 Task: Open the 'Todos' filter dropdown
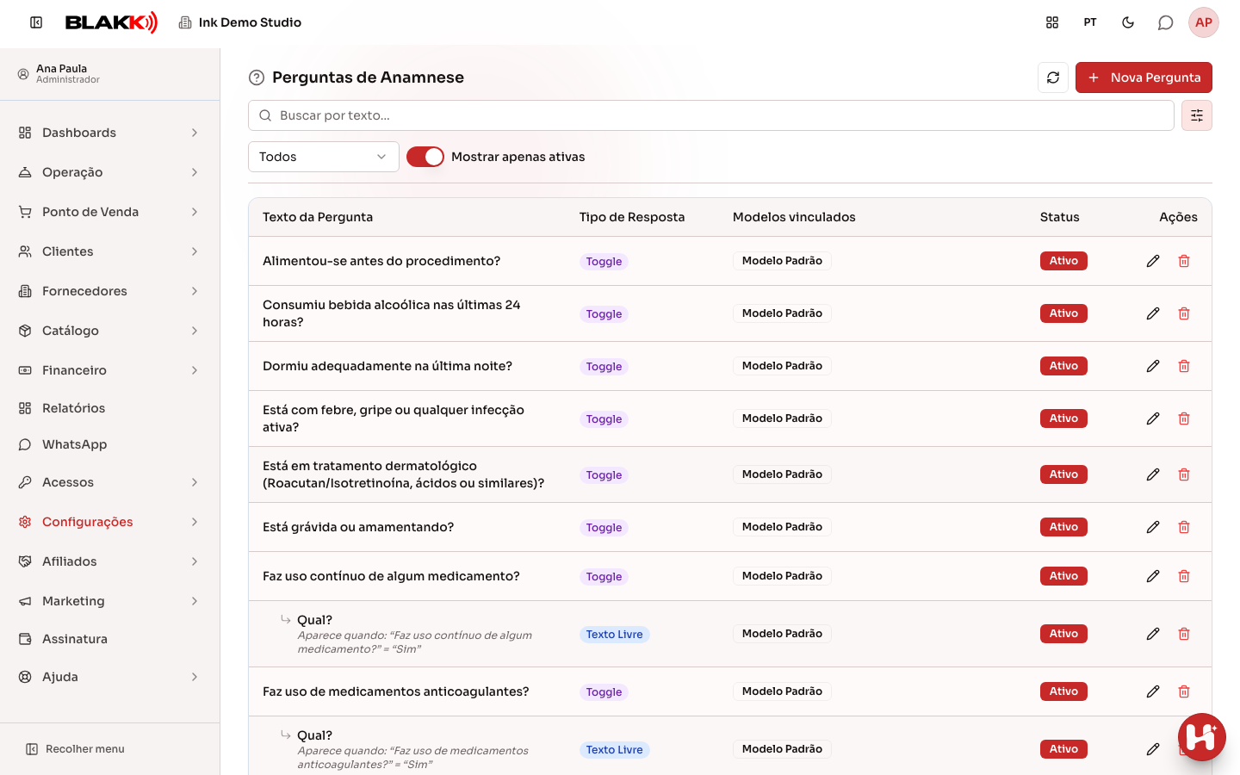(x=324, y=157)
